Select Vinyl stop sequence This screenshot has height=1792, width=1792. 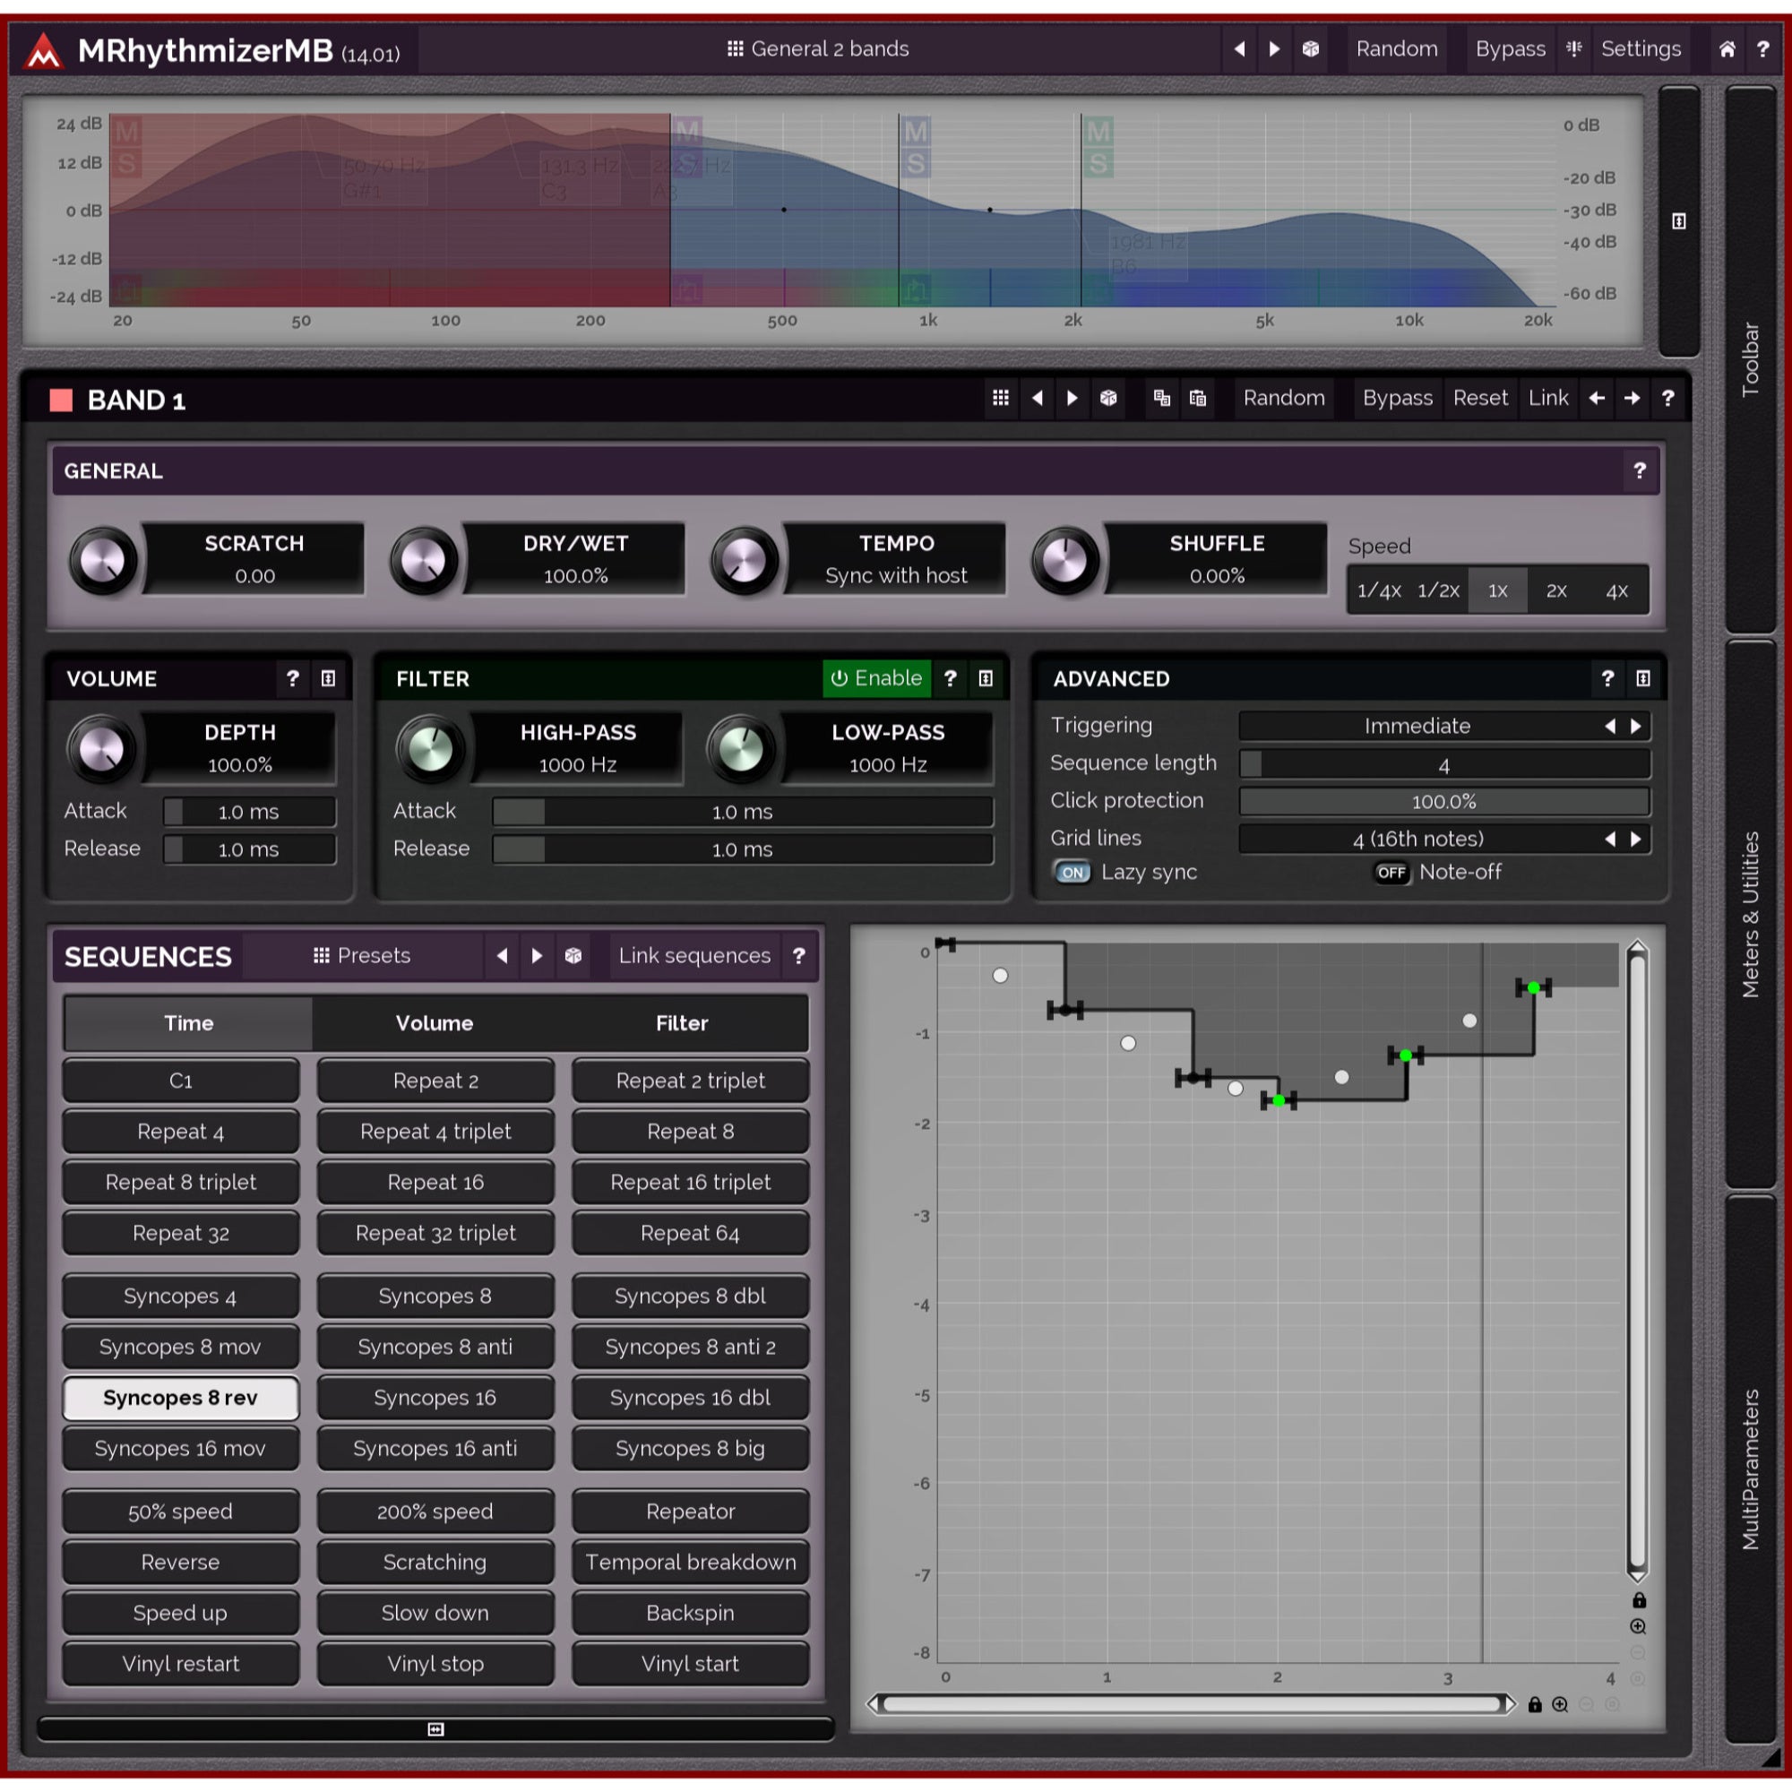[435, 1664]
